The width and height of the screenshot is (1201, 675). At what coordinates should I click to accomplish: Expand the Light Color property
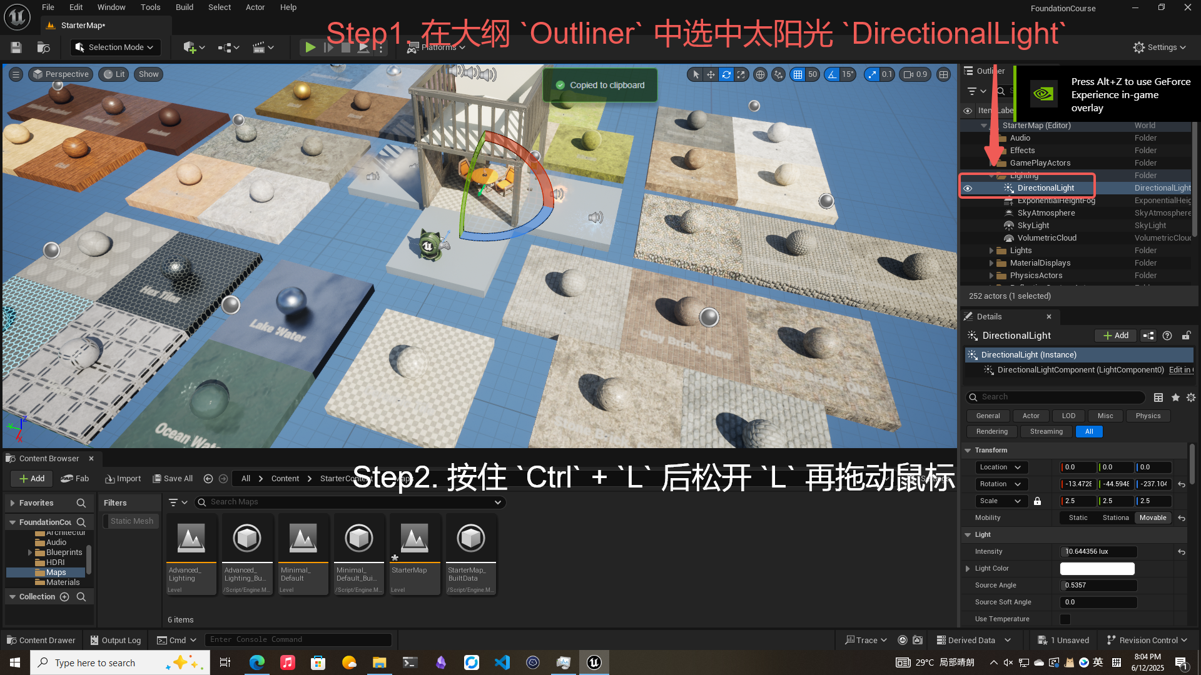tap(968, 569)
